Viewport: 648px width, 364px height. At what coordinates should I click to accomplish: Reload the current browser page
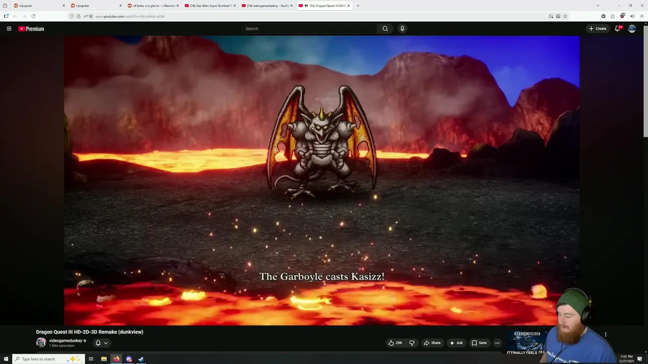click(33, 16)
